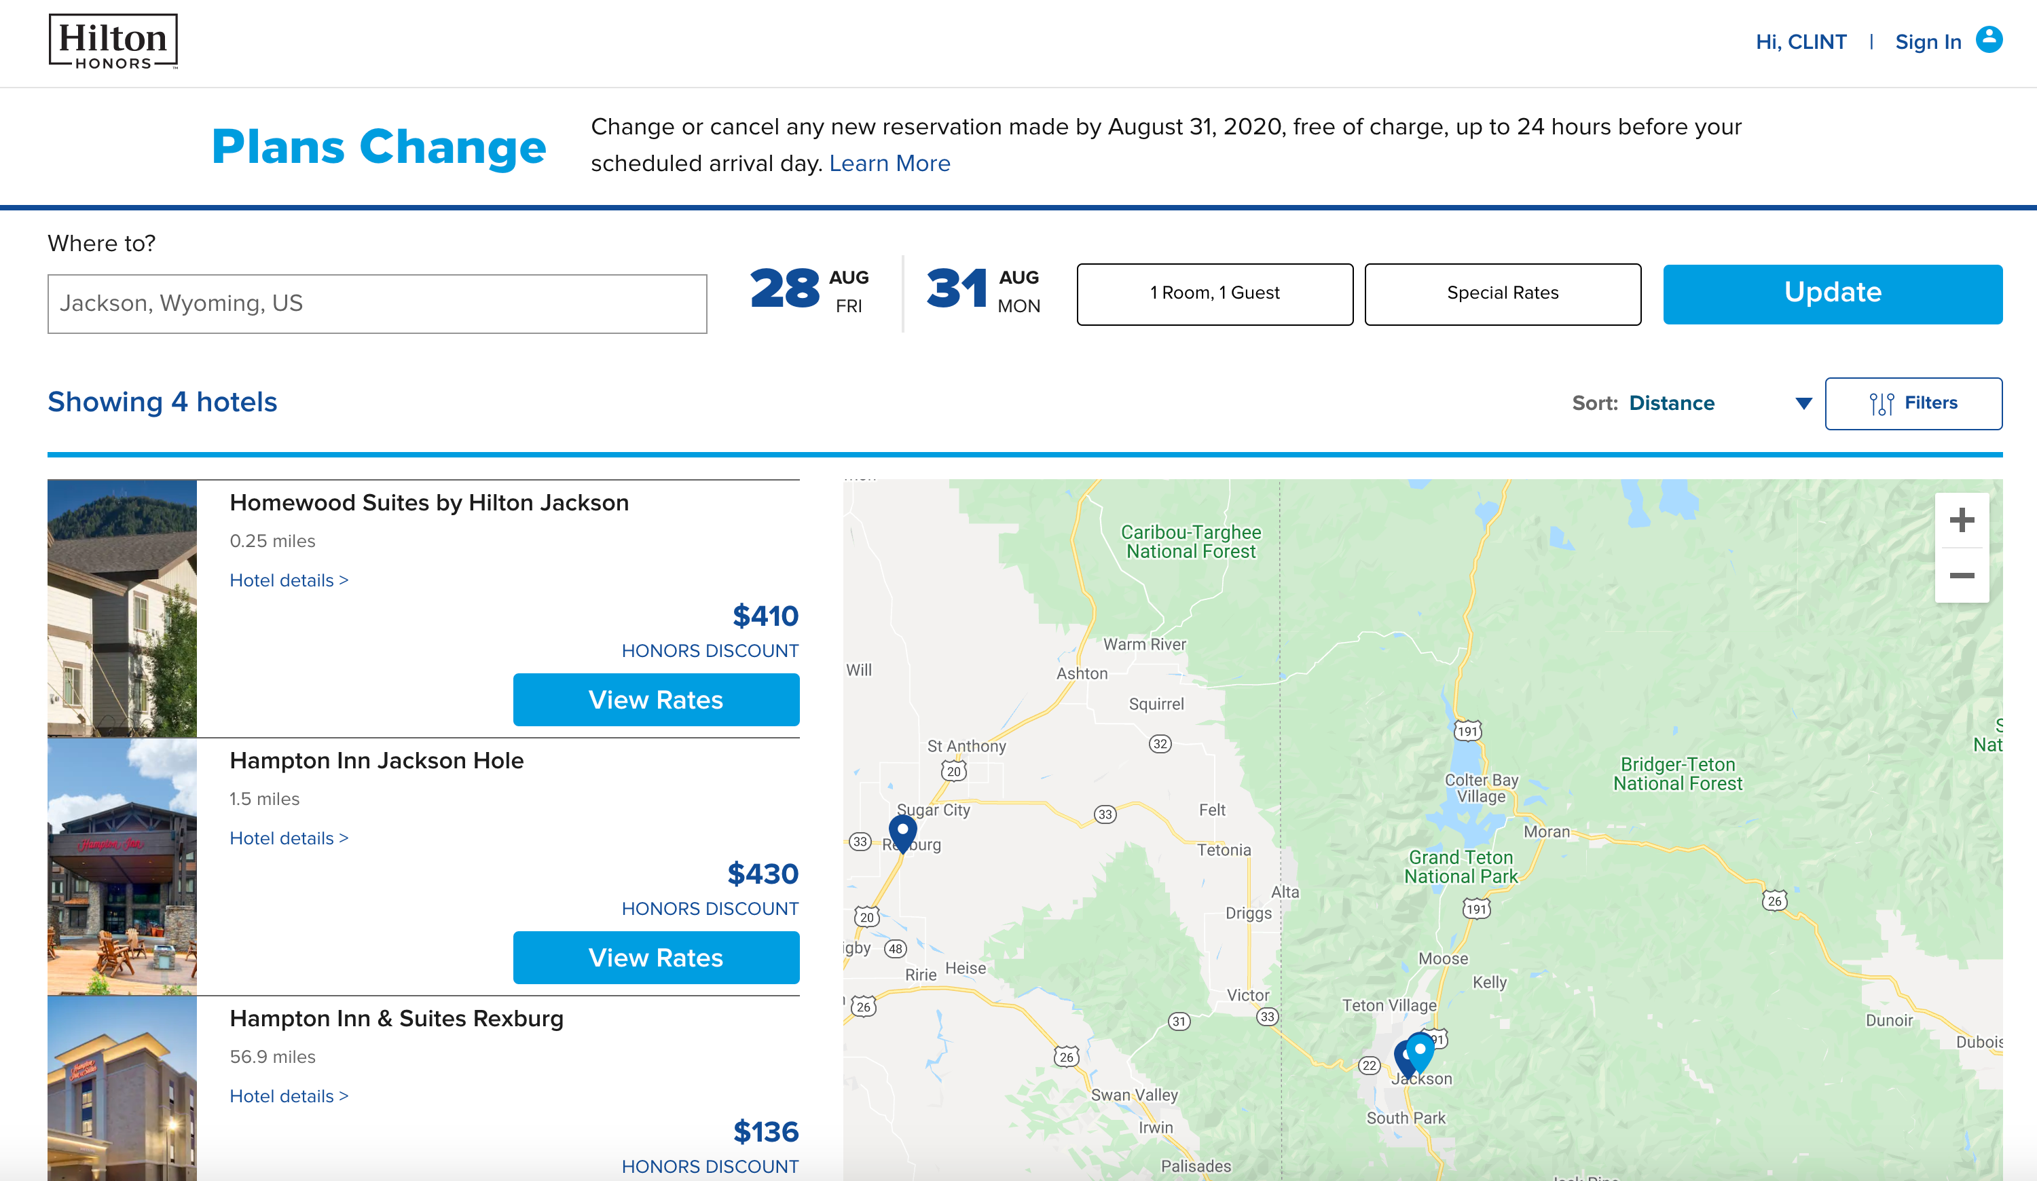Click the Homewood Suites hotel photo
Screen dimensions: 2037x1181
click(122, 607)
